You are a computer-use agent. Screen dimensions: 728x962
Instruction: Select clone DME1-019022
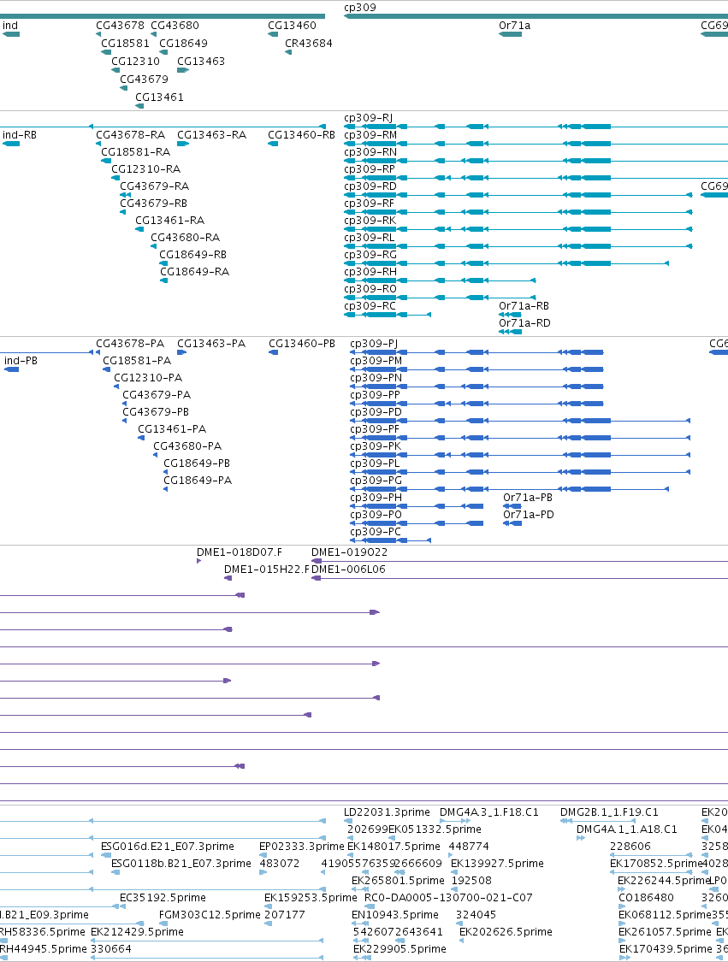[349, 552]
